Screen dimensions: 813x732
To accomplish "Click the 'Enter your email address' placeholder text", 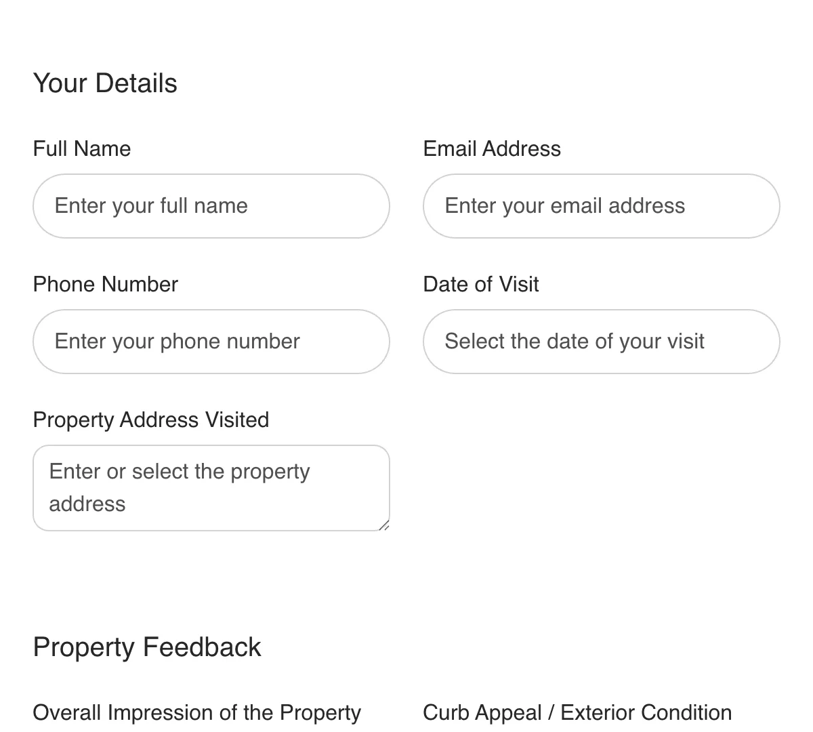I will click(565, 206).
